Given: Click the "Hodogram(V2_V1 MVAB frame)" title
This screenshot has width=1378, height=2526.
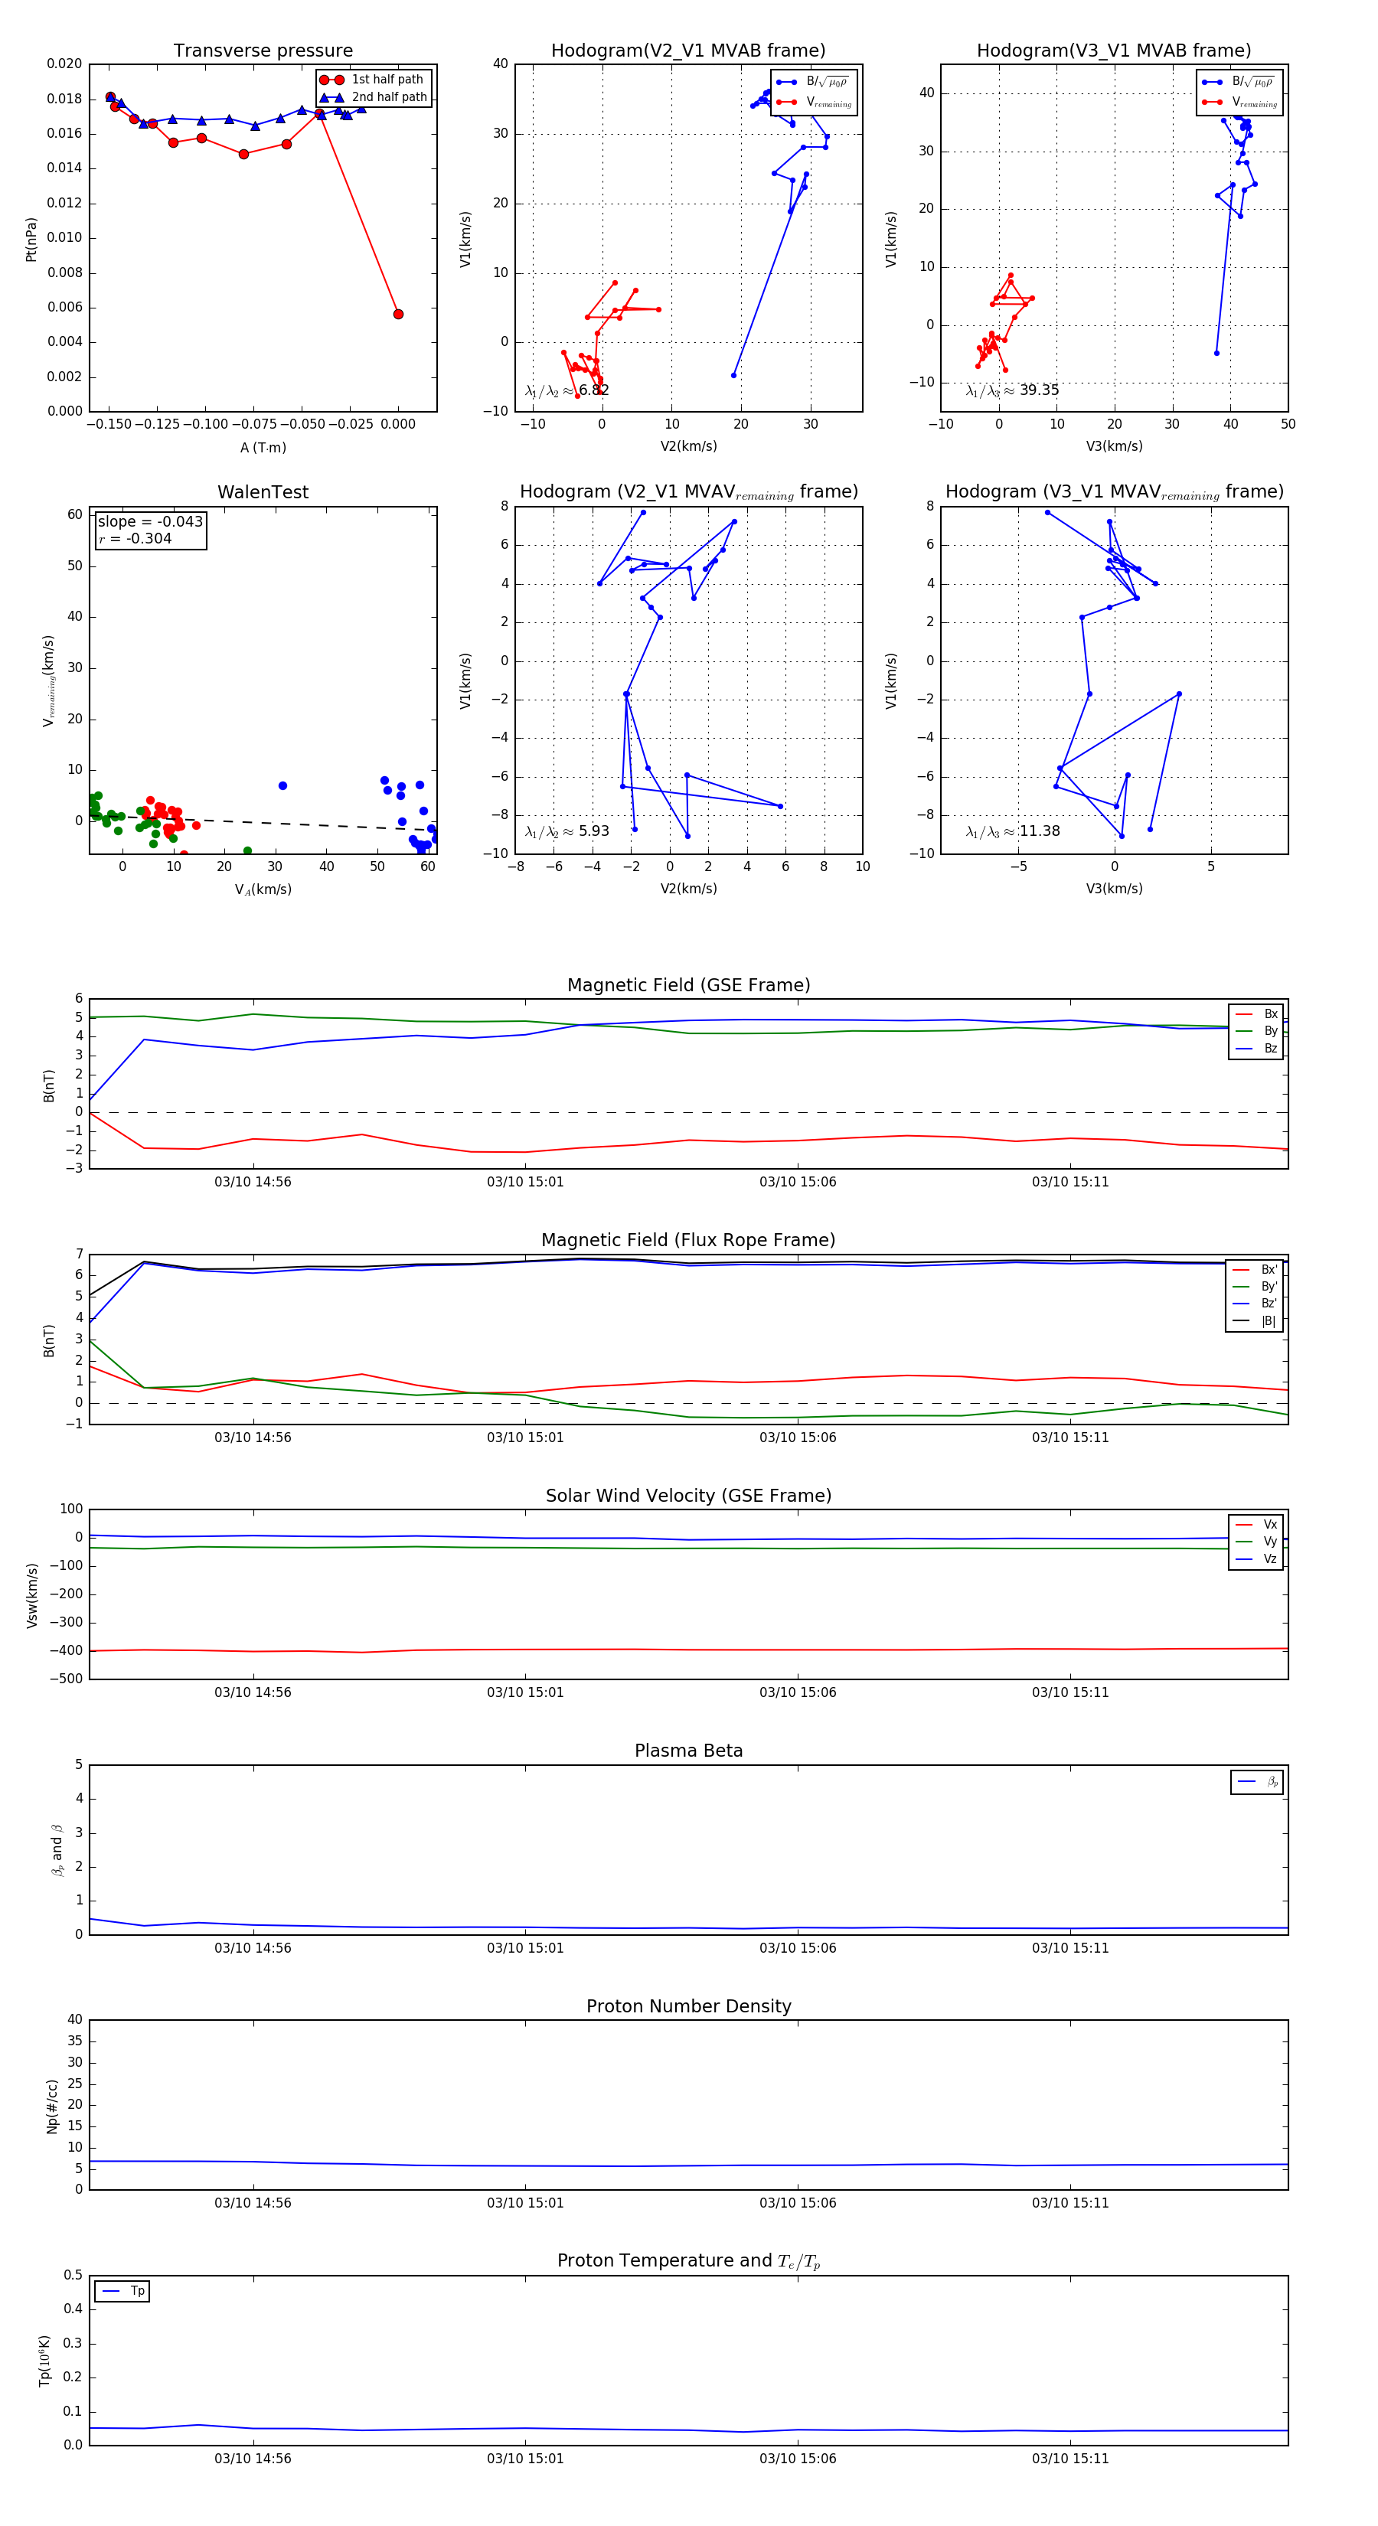Looking at the screenshot, I should click(688, 51).
